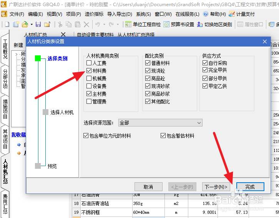Switch to the 措施项目 side tab

5,109
